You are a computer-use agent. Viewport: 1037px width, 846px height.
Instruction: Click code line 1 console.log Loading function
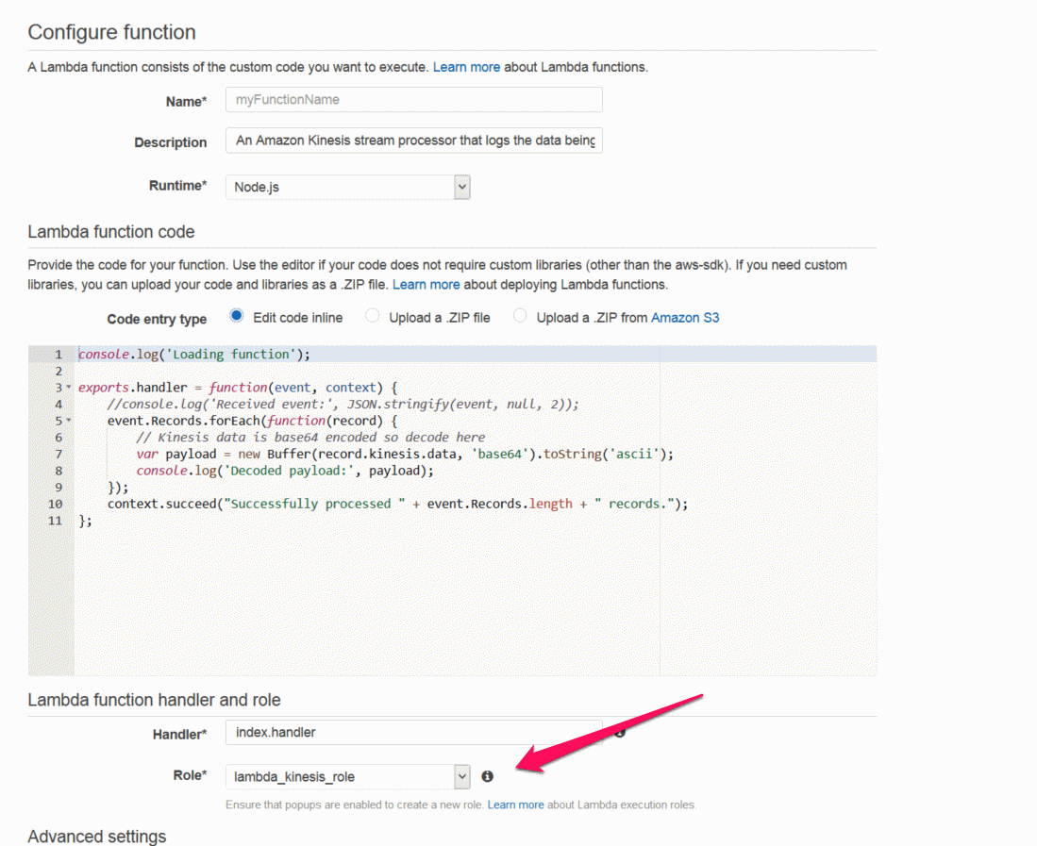pyautogui.click(x=194, y=355)
